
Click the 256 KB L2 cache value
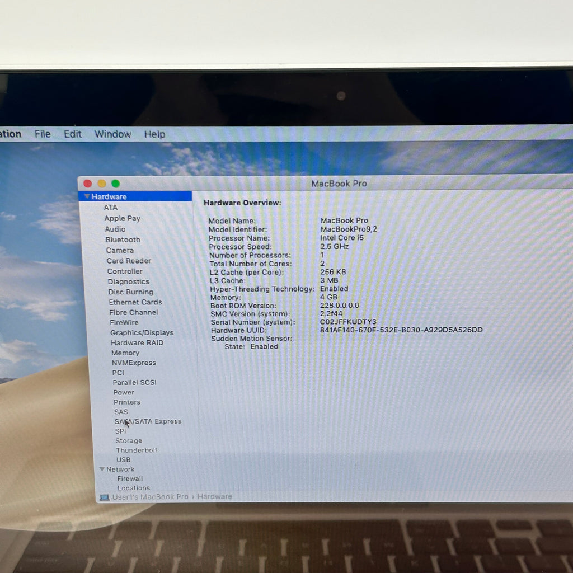[332, 272]
